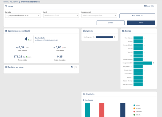Click the Valor perdido label
The image size is (162, 117).
(23, 51)
